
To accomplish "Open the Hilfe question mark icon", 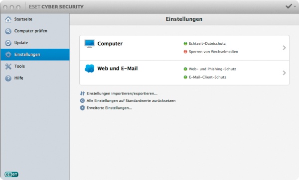I will pos(8,78).
